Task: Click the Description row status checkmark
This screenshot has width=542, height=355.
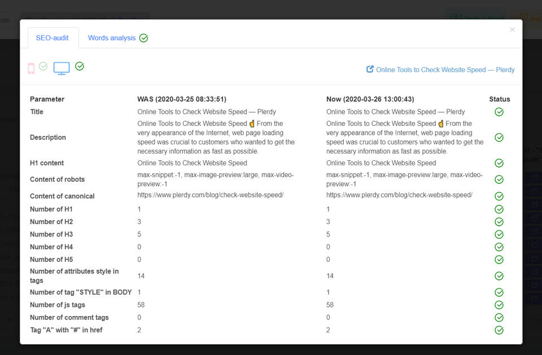Action: 499,137
